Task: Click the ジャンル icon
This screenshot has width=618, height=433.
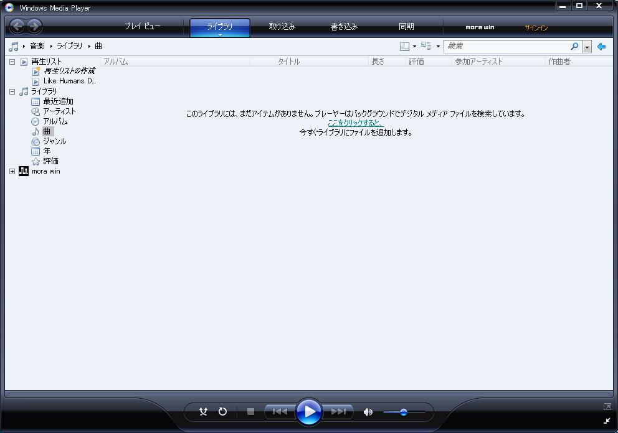Action: pyautogui.click(x=36, y=141)
